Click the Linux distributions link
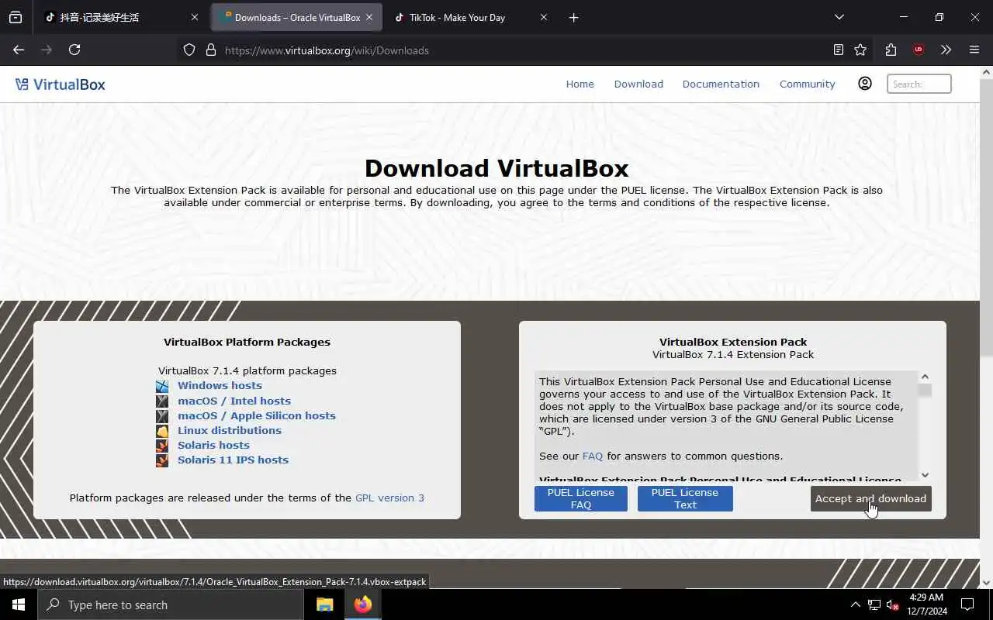This screenshot has width=993, height=620. [x=230, y=430]
